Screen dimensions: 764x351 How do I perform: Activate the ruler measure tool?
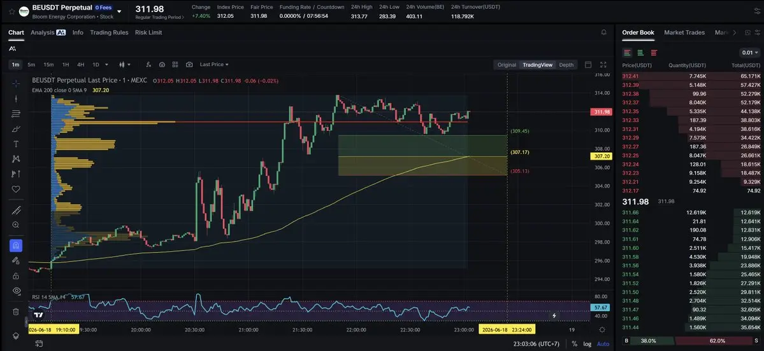15,210
